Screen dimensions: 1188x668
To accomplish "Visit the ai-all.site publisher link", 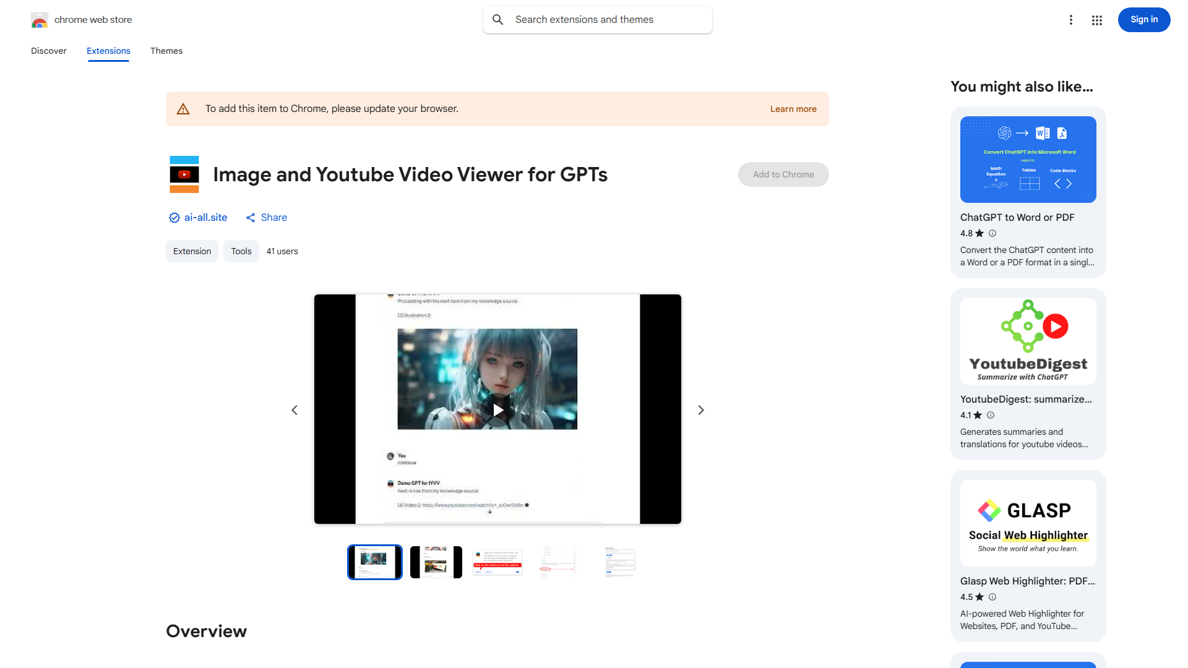I will coord(205,218).
